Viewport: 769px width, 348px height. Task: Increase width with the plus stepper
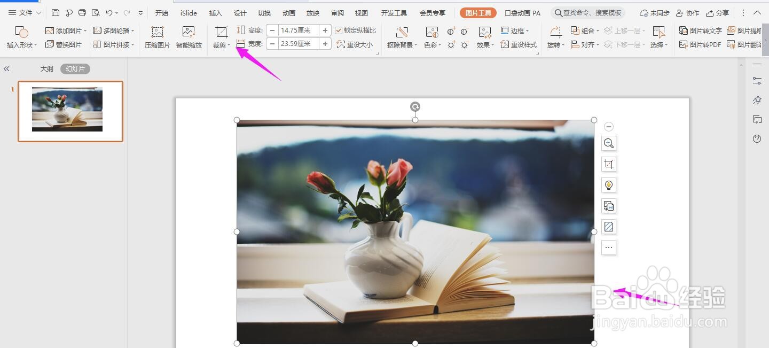(325, 44)
